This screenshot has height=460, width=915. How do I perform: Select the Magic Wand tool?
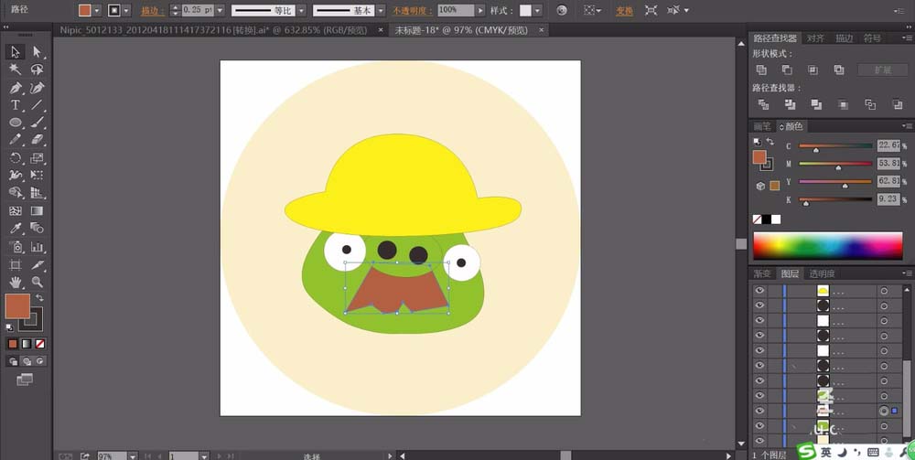pos(16,70)
